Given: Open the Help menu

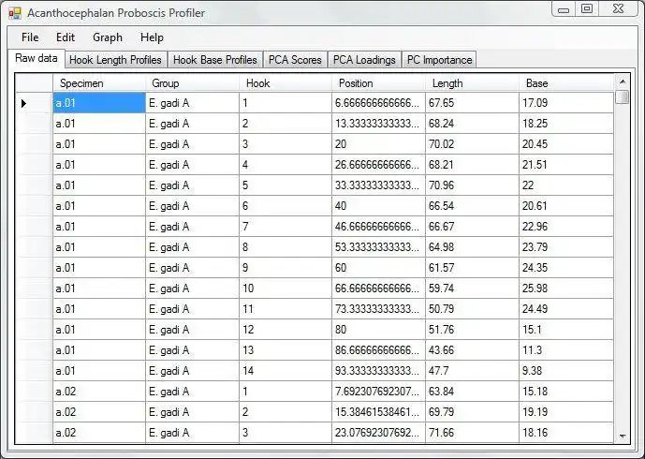Looking at the screenshot, I should (153, 37).
